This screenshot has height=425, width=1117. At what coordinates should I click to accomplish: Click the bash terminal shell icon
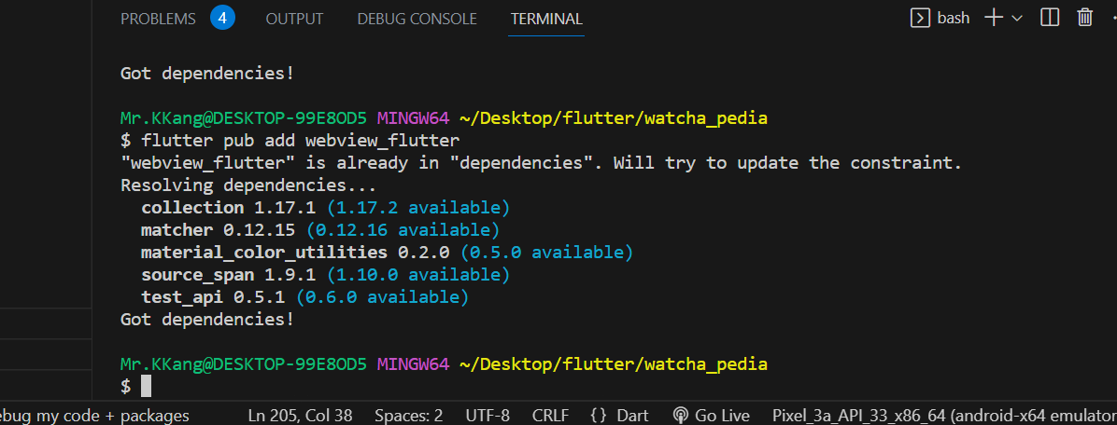click(x=920, y=19)
